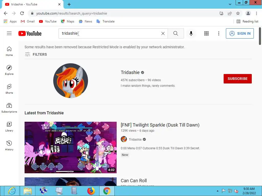Open Shorts in sidebar

tap(9, 89)
